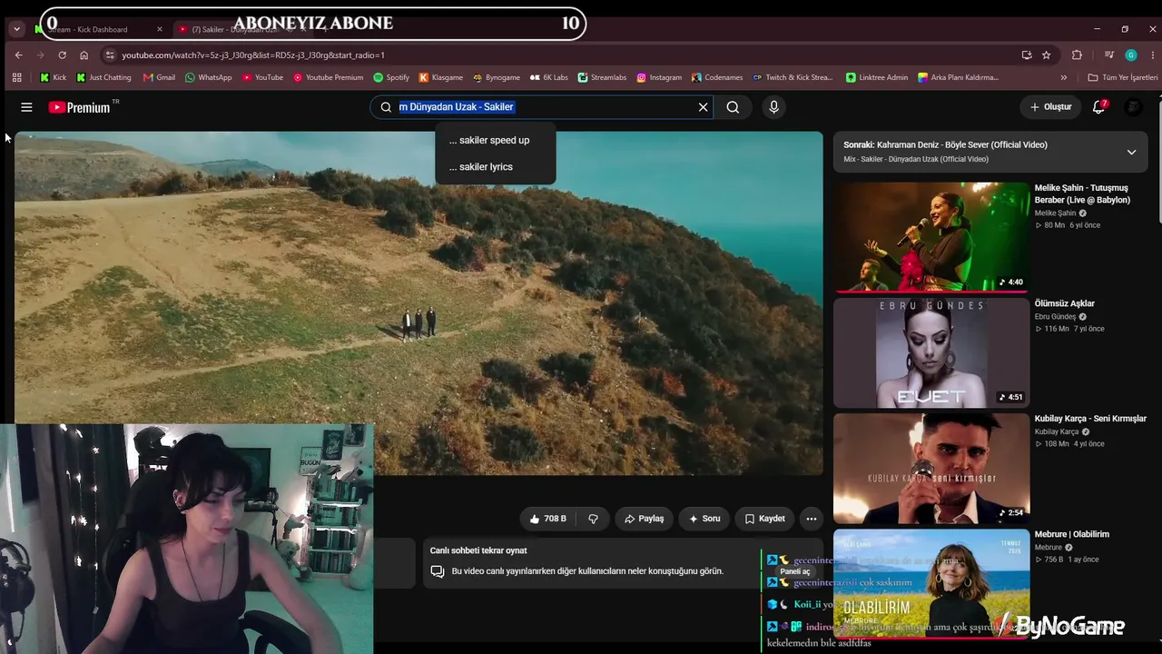The height and width of the screenshot is (654, 1162).
Task: Click the magnifier search button
Action: click(x=733, y=107)
